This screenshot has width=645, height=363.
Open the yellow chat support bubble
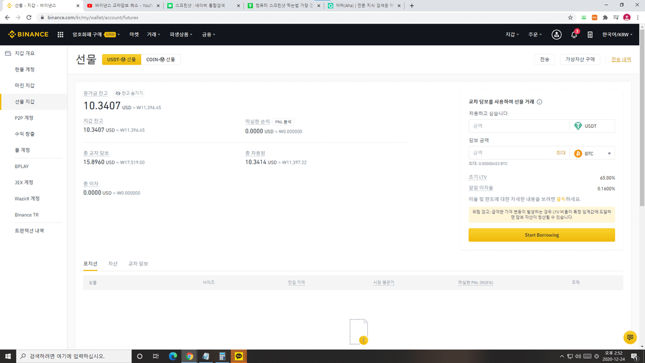tap(630, 338)
